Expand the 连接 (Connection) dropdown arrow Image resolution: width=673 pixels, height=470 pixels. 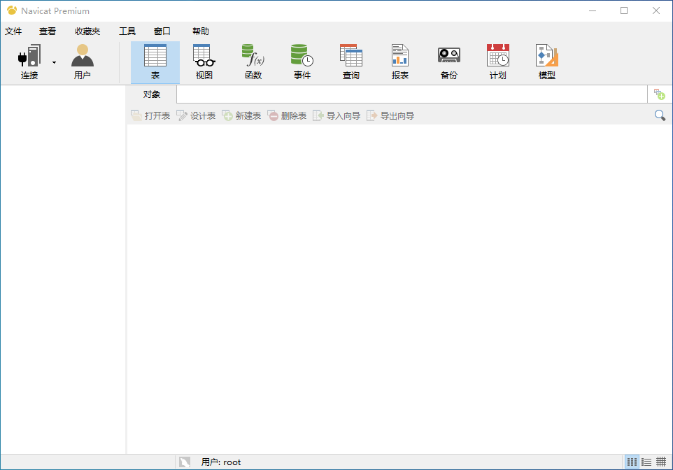[x=53, y=61]
